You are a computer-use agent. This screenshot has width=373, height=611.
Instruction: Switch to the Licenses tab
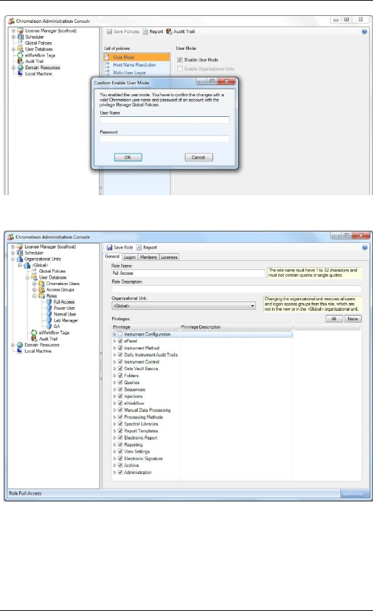[x=169, y=257]
